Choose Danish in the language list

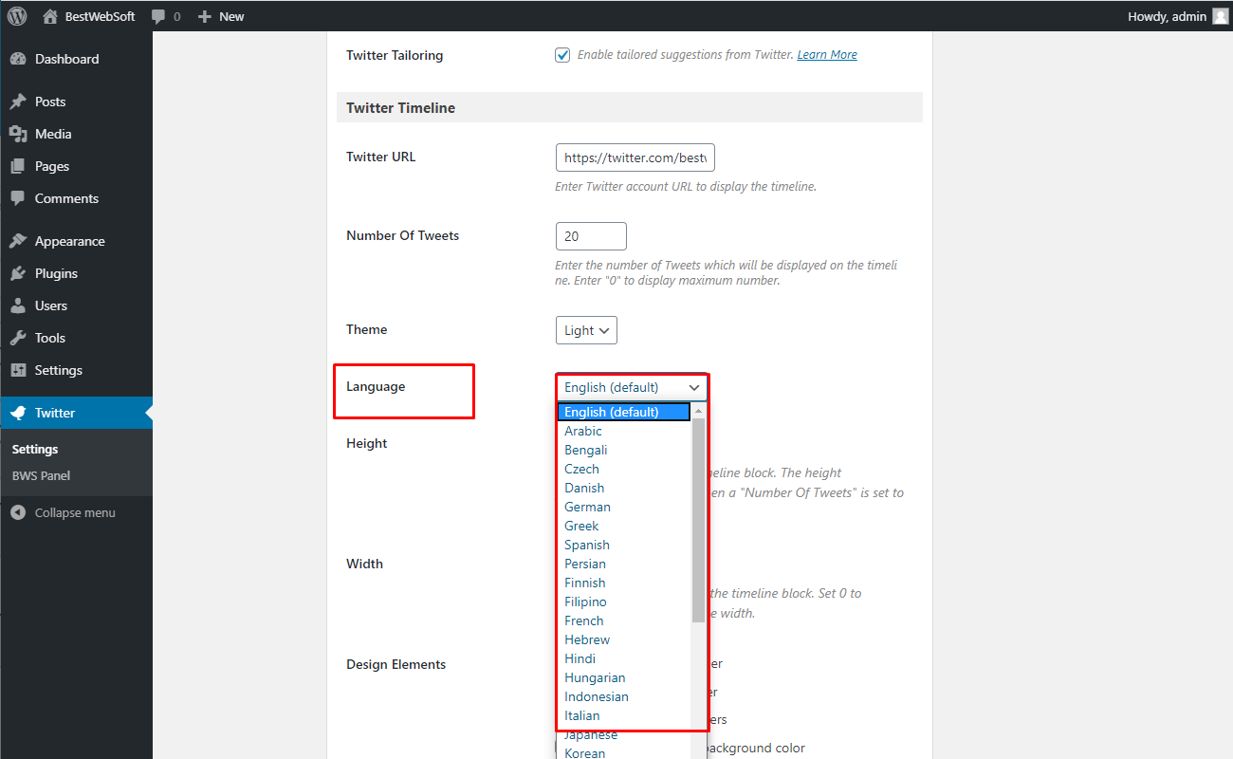tap(624, 488)
